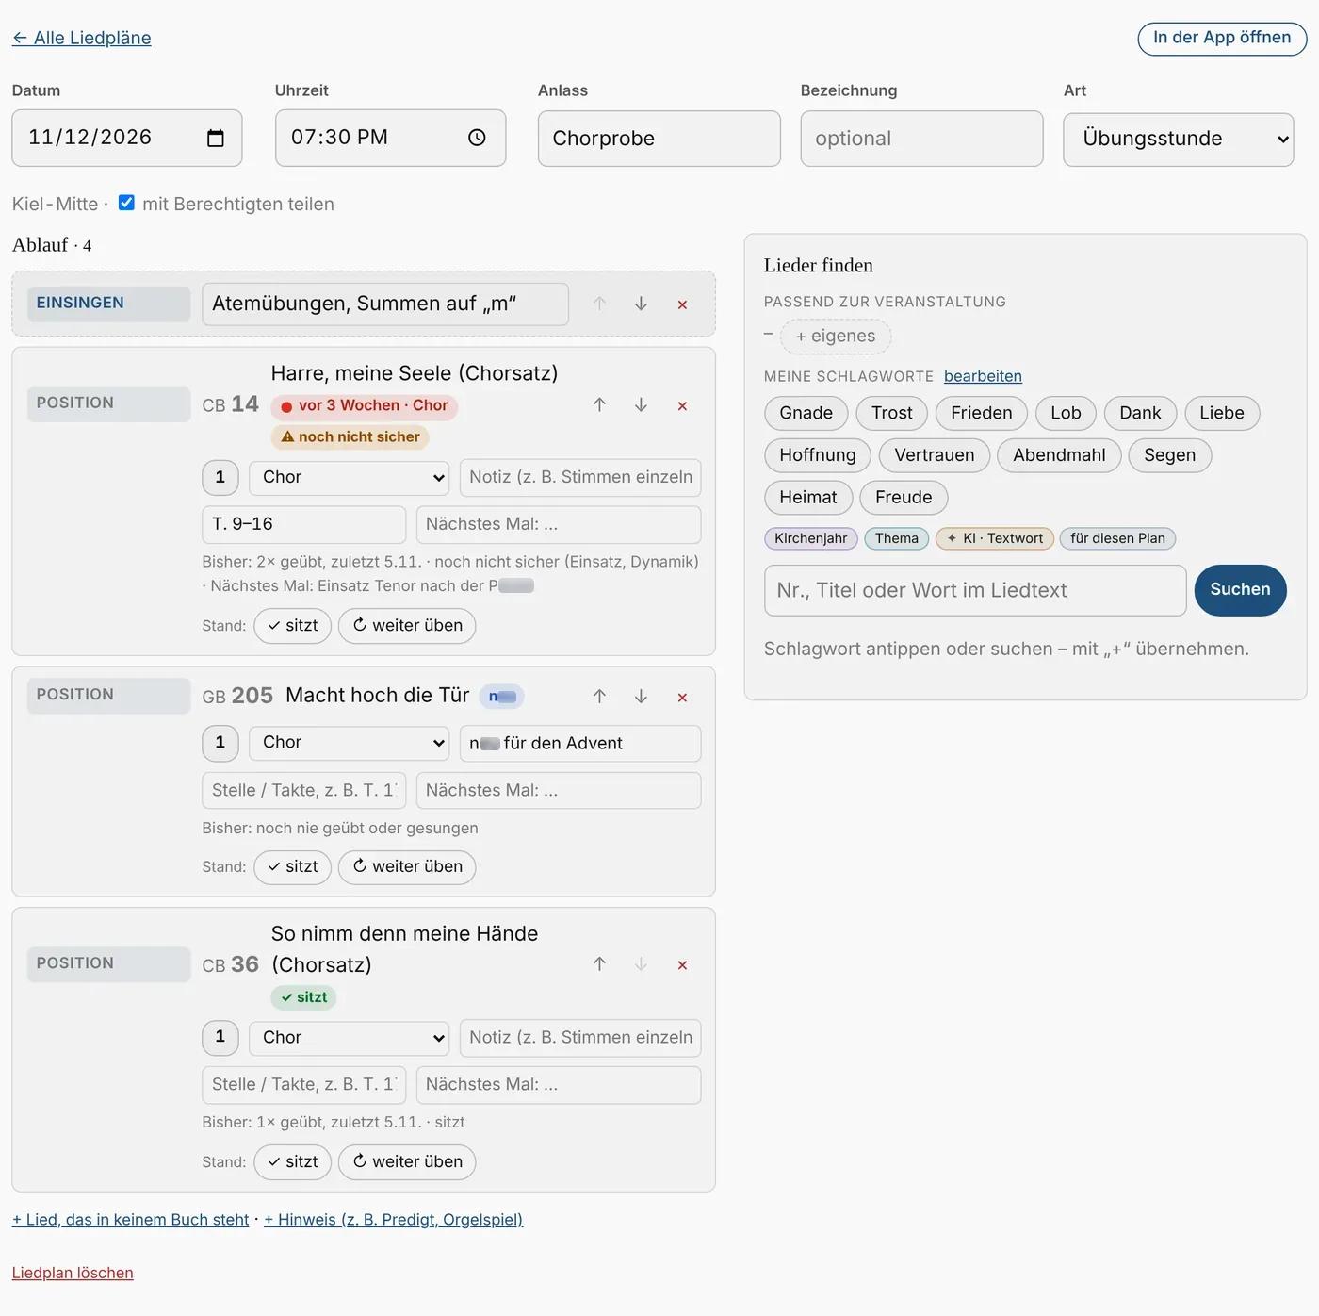The height and width of the screenshot is (1316, 1319).
Task: Mark Harre, meine Seele as sitzt
Action: click(x=292, y=626)
